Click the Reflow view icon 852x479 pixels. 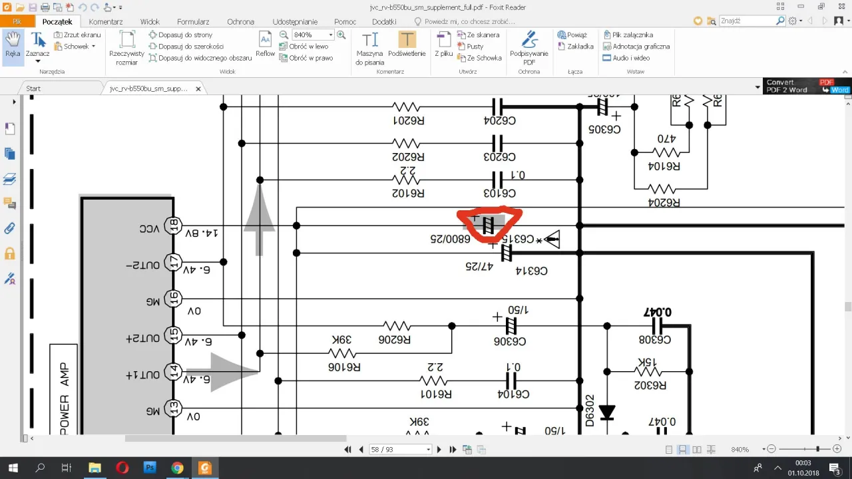pos(265,45)
